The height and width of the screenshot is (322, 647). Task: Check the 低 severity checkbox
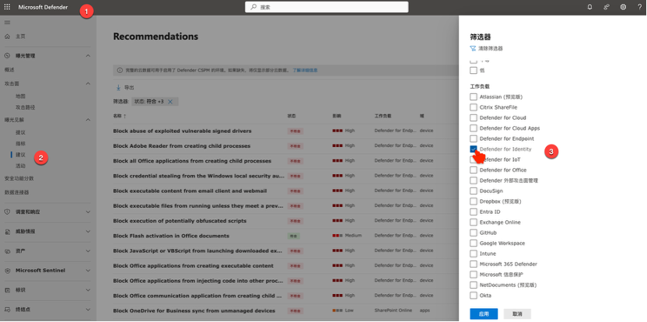474,71
